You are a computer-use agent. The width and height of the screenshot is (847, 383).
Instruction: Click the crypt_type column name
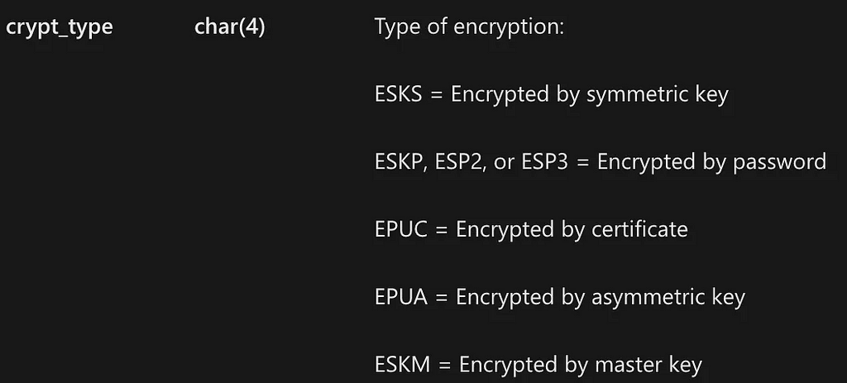60,27
